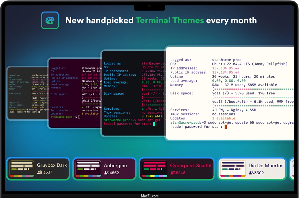Image resolution: width=299 pixels, height=198 pixels.
Task: Click the 5246 user count on Cyberpunk Scarlet
Action: tap(180, 173)
